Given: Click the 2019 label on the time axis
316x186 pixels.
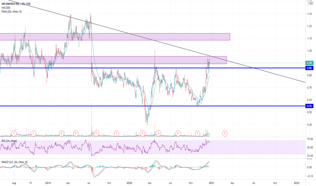Looking at the screenshot, I should click(48, 183).
